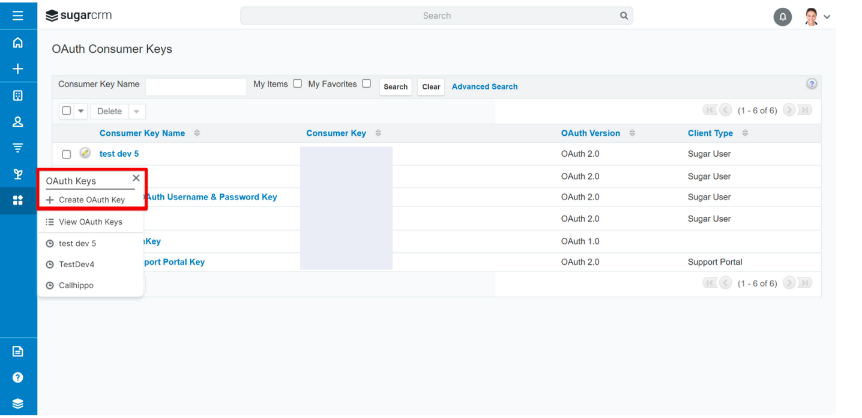Choose View OAuth Keys menu item
The height and width of the screenshot is (418, 862).
point(90,222)
